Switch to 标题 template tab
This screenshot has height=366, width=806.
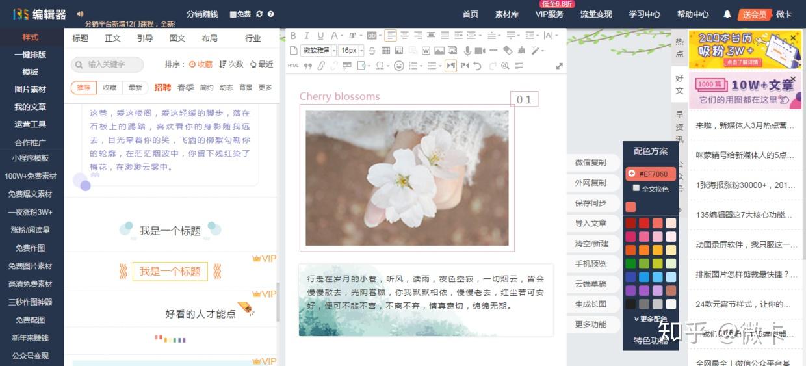(81, 38)
